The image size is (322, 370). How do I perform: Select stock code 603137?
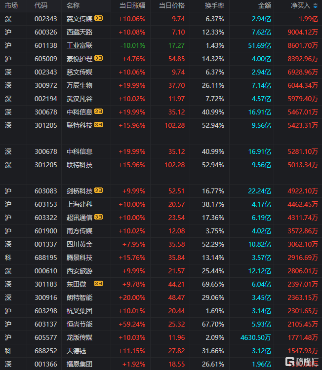(46, 324)
